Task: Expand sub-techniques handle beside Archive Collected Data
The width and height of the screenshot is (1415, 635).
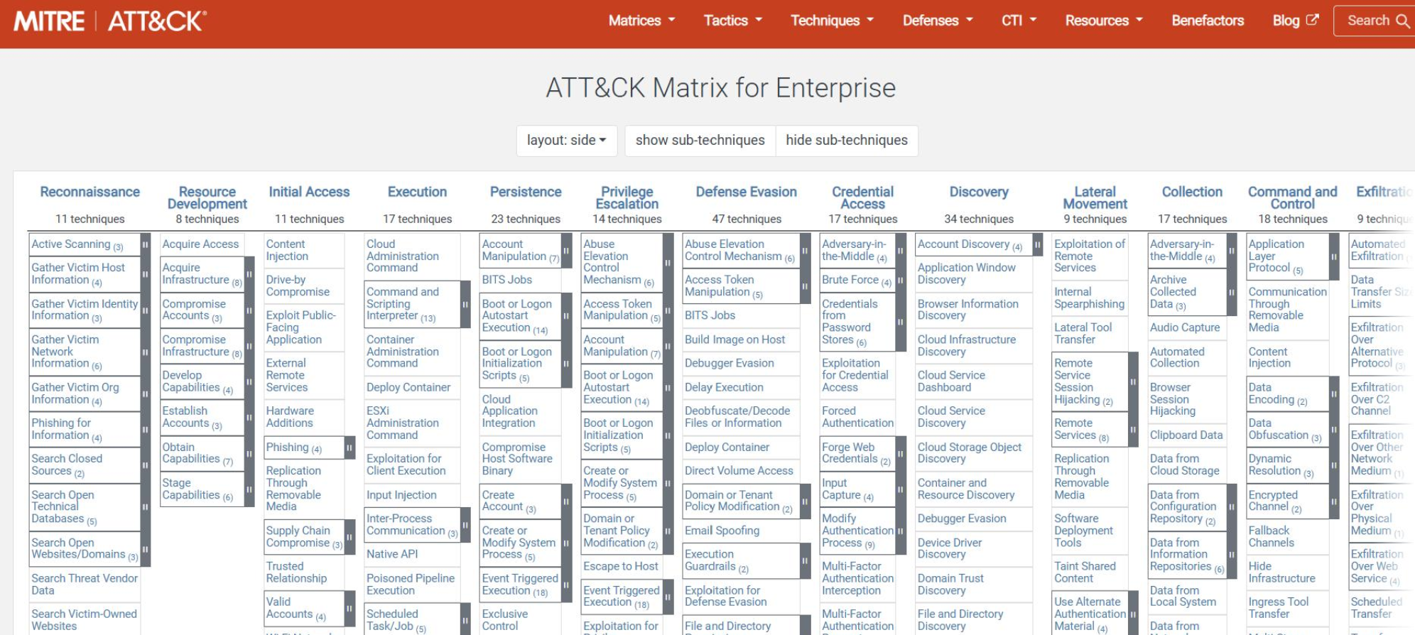Action: pyautogui.click(x=1232, y=292)
